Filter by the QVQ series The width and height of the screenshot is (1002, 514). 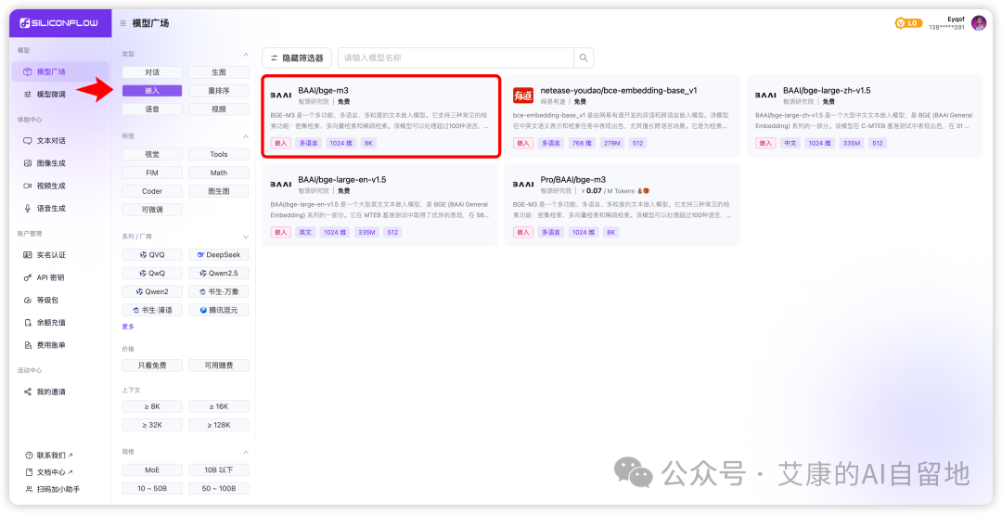(152, 254)
